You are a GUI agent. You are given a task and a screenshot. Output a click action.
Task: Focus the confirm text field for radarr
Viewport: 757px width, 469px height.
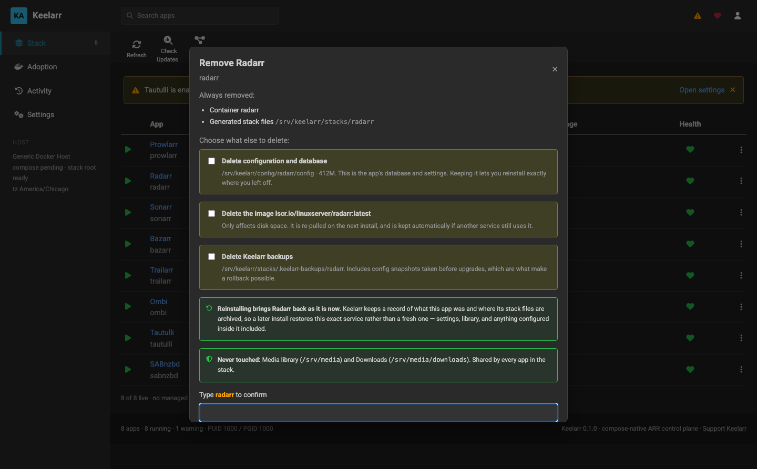[378, 412]
